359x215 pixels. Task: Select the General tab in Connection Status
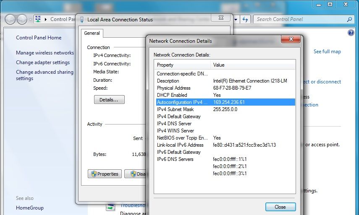(x=92, y=33)
